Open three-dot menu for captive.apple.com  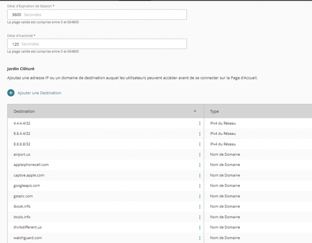200,176
